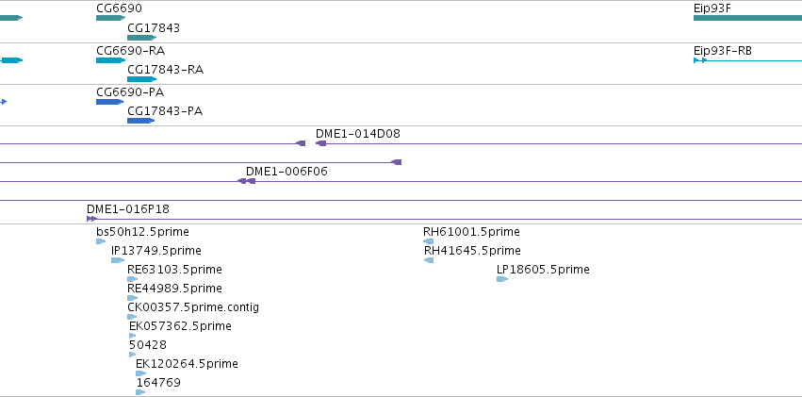802x397 pixels.
Task: Select the bs50h12.5prime EST arrow
Action: coord(101,241)
